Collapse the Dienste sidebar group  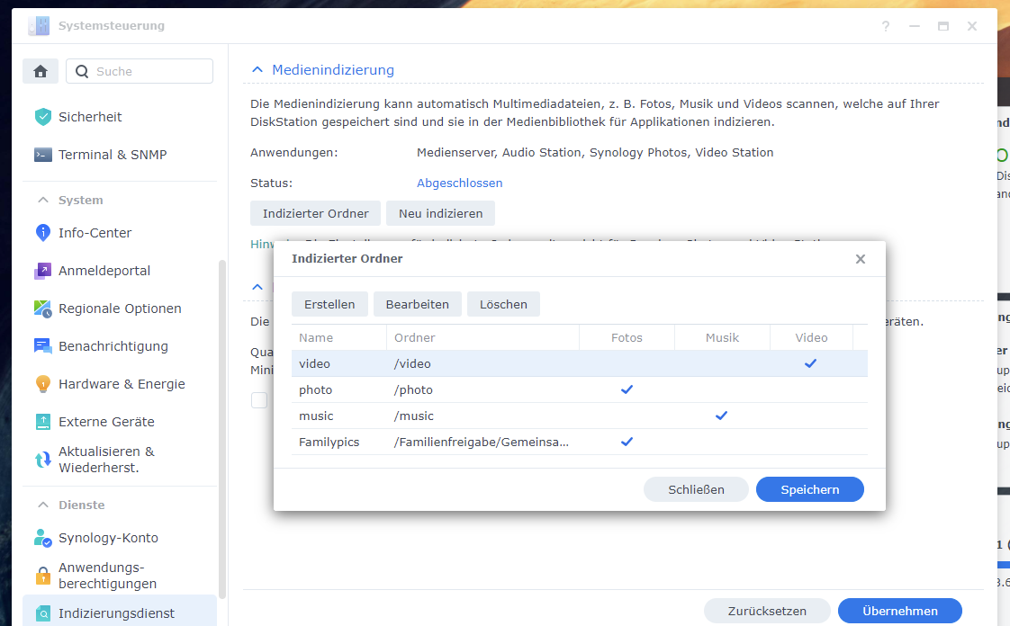[x=43, y=505]
